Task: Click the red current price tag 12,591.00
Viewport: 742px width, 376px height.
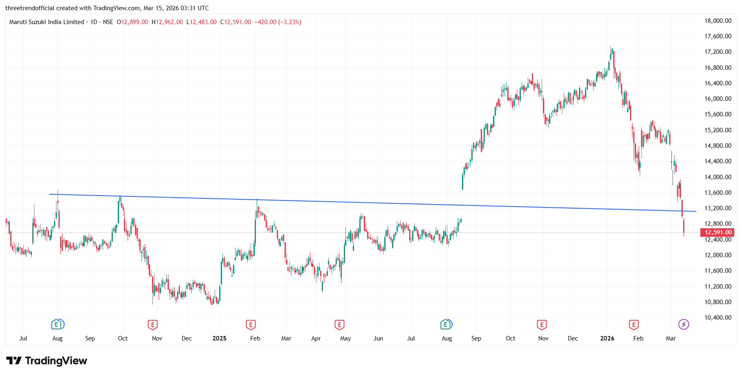Action: 717,232
